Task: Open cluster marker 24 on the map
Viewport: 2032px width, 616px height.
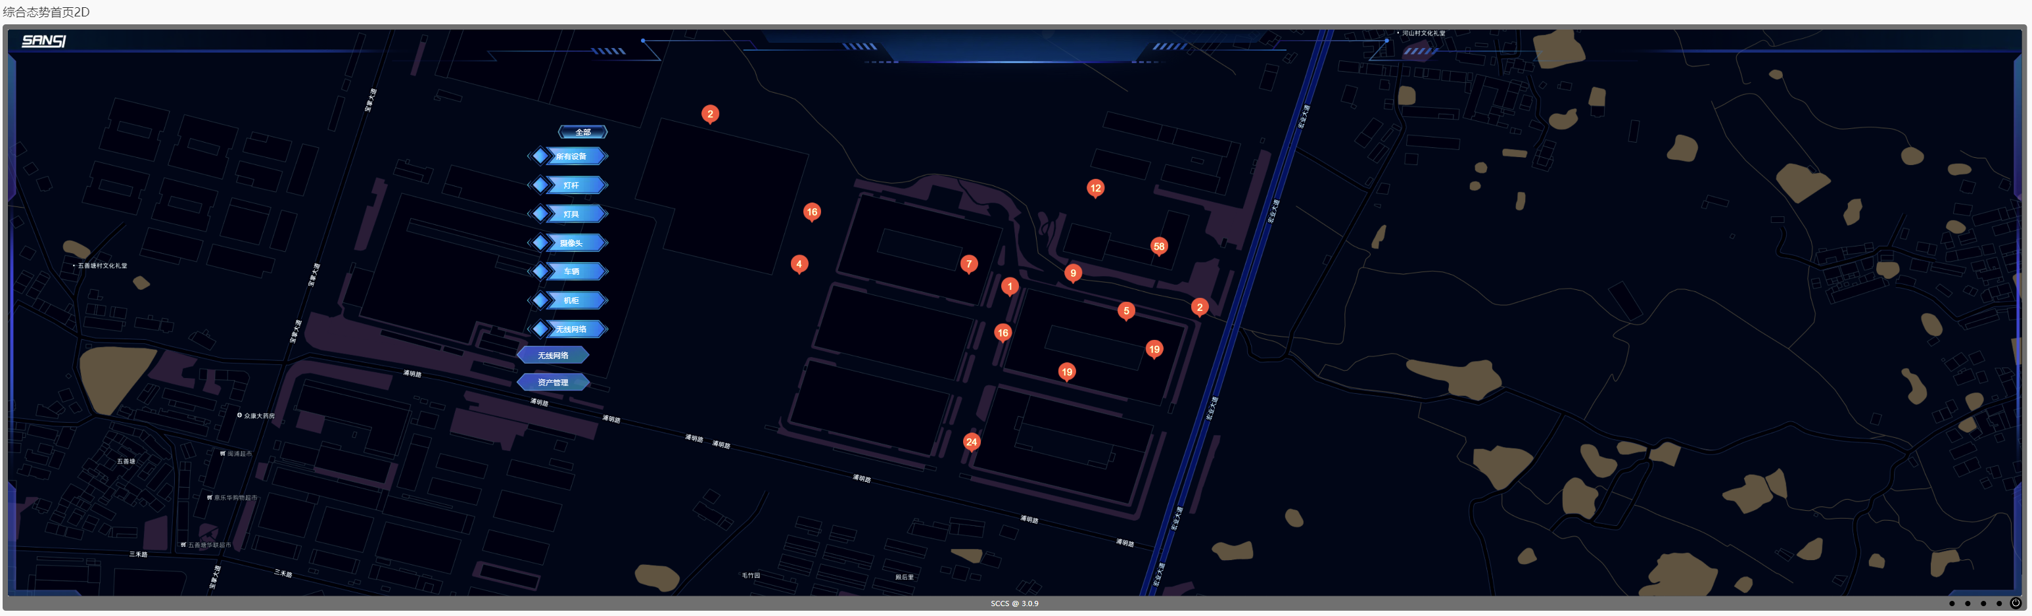Action: (x=972, y=442)
